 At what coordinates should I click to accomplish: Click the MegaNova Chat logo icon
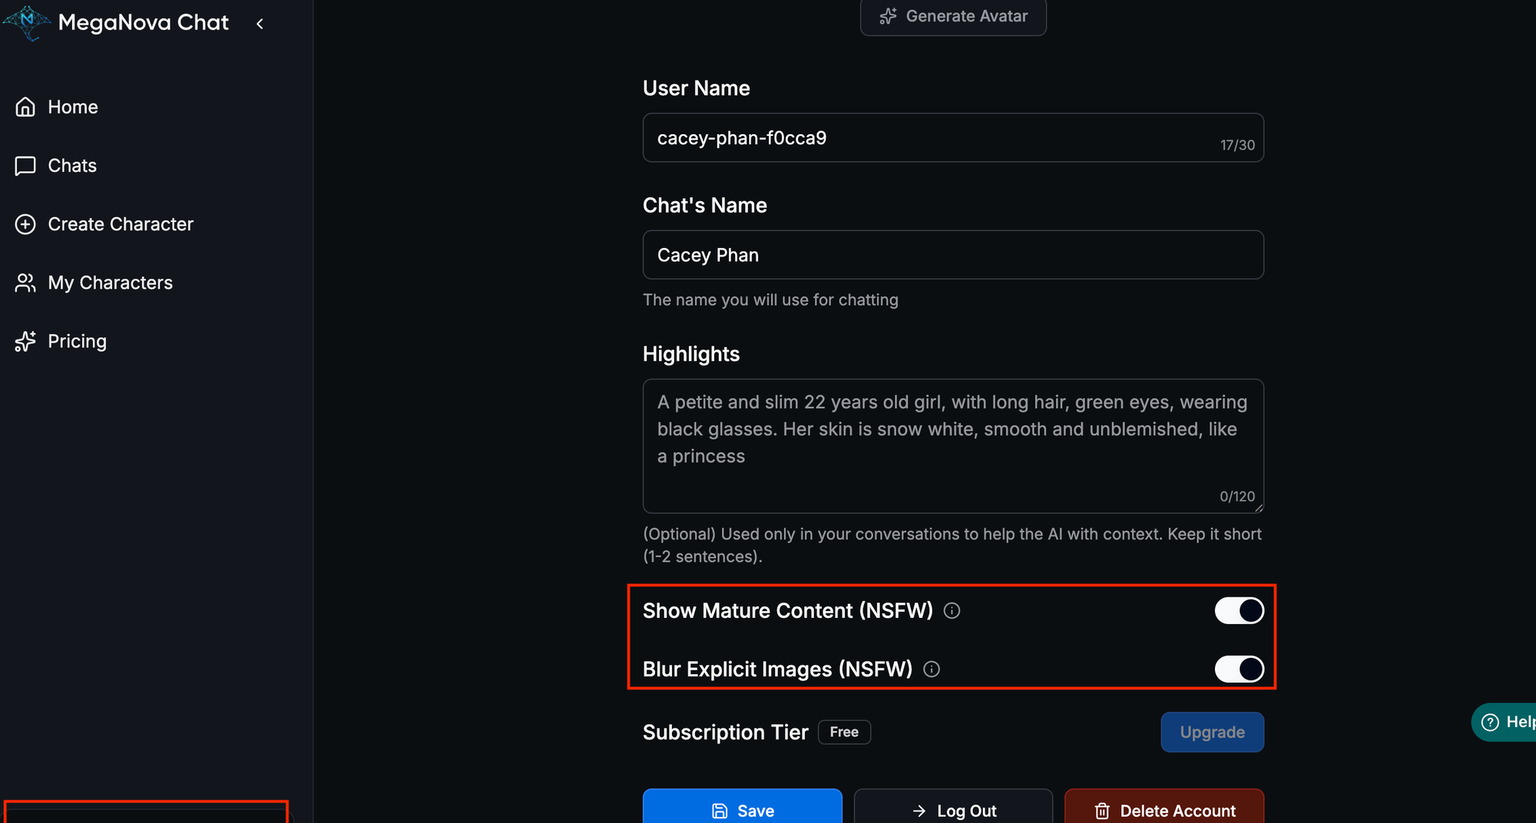coord(28,22)
